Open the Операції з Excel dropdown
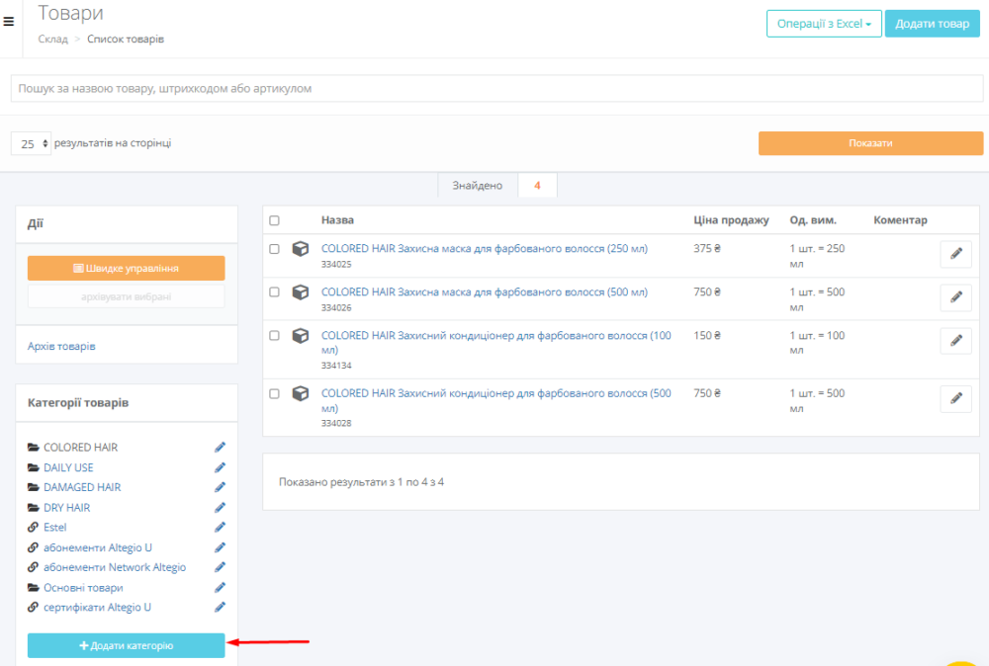Image resolution: width=989 pixels, height=666 pixels. pos(823,24)
